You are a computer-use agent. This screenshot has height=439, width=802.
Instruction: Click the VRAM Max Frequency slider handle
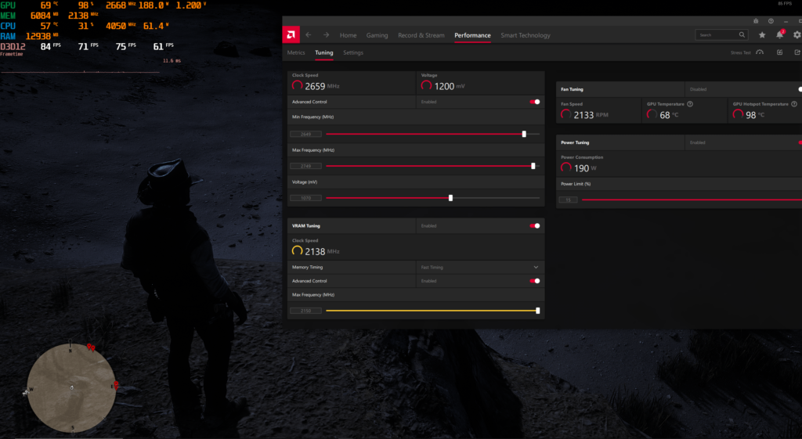coord(537,310)
